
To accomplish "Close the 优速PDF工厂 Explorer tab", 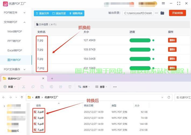I will [43, 78].
